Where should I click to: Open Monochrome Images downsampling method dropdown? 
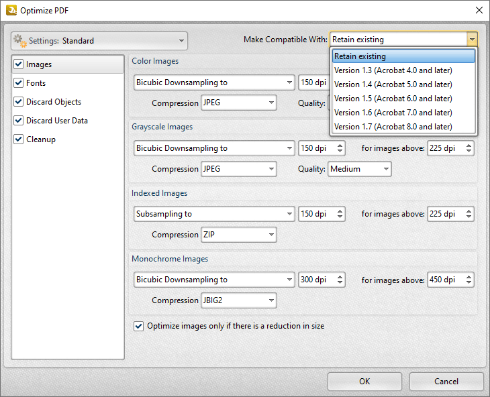click(x=214, y=280)
